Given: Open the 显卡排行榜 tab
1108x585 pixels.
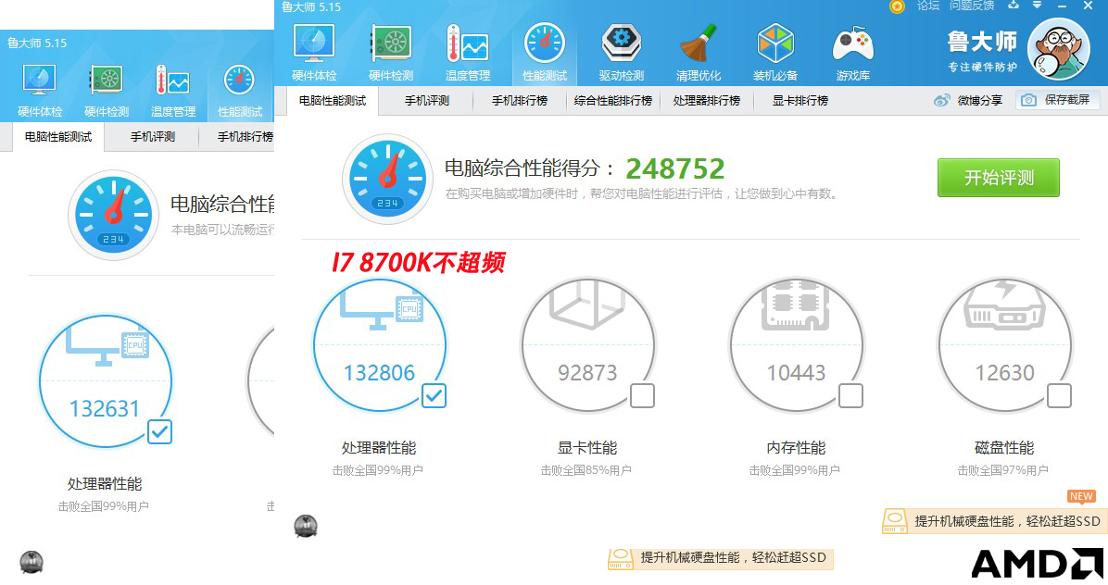Looking at the screenshot, I should 800,101.
